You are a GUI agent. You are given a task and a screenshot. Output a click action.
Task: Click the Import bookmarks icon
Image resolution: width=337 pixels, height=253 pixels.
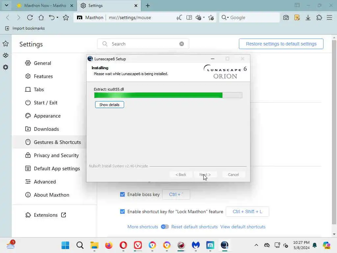(7, 28)
